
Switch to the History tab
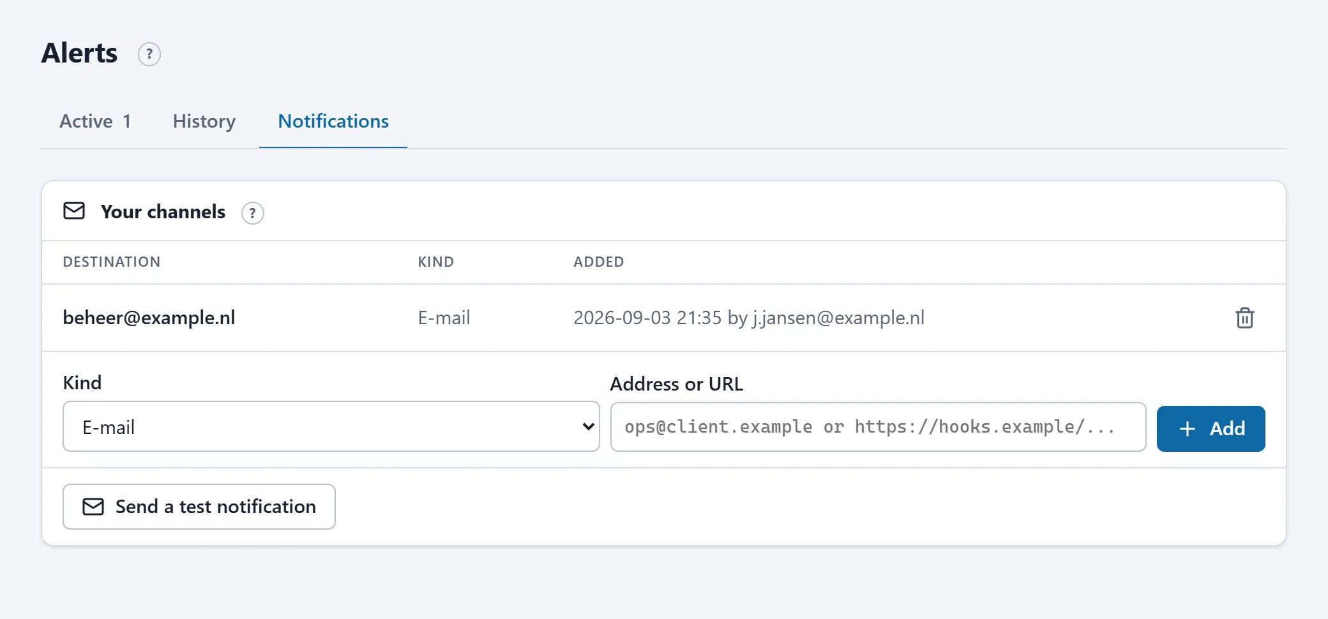pos(204,121)
